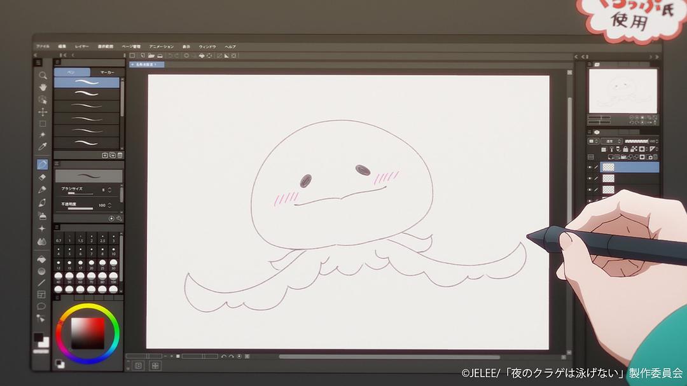Viewport: 687px width, 386px height.
Task: Click the rotate-left arrow below the canvas
Action: (x=224, y=357)
